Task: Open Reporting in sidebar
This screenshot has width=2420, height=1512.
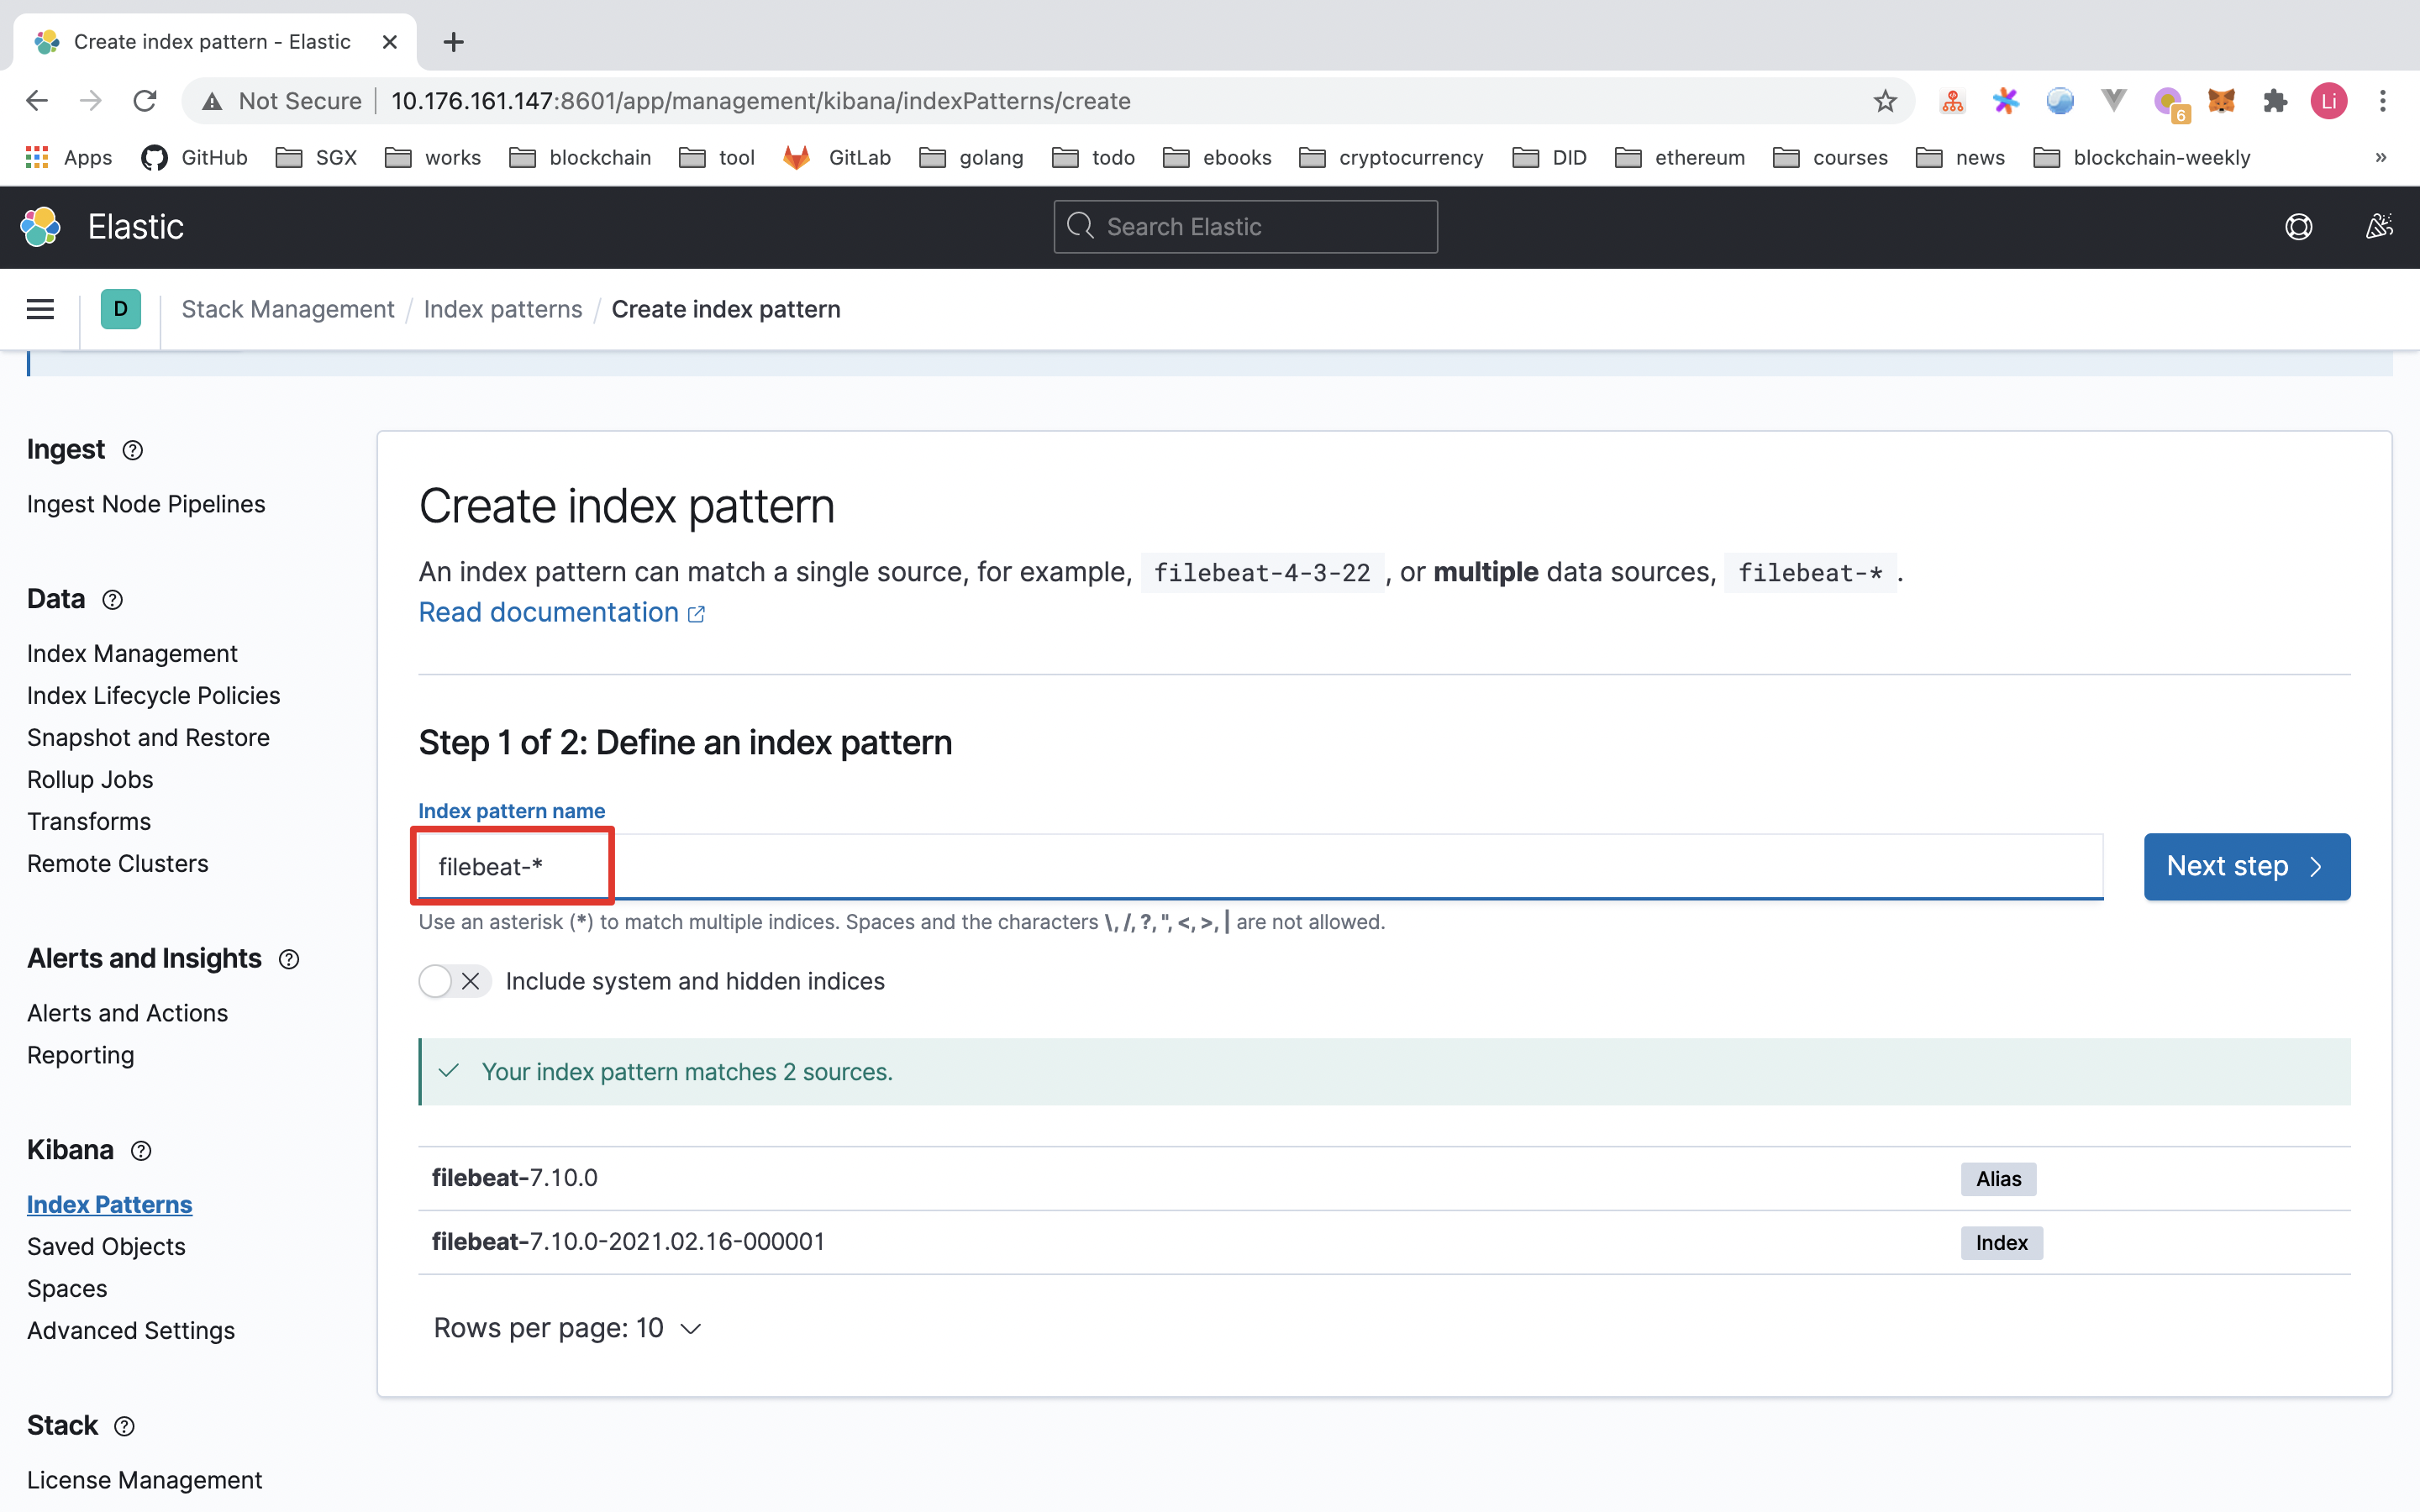Action: click(x=80, y=1055)
